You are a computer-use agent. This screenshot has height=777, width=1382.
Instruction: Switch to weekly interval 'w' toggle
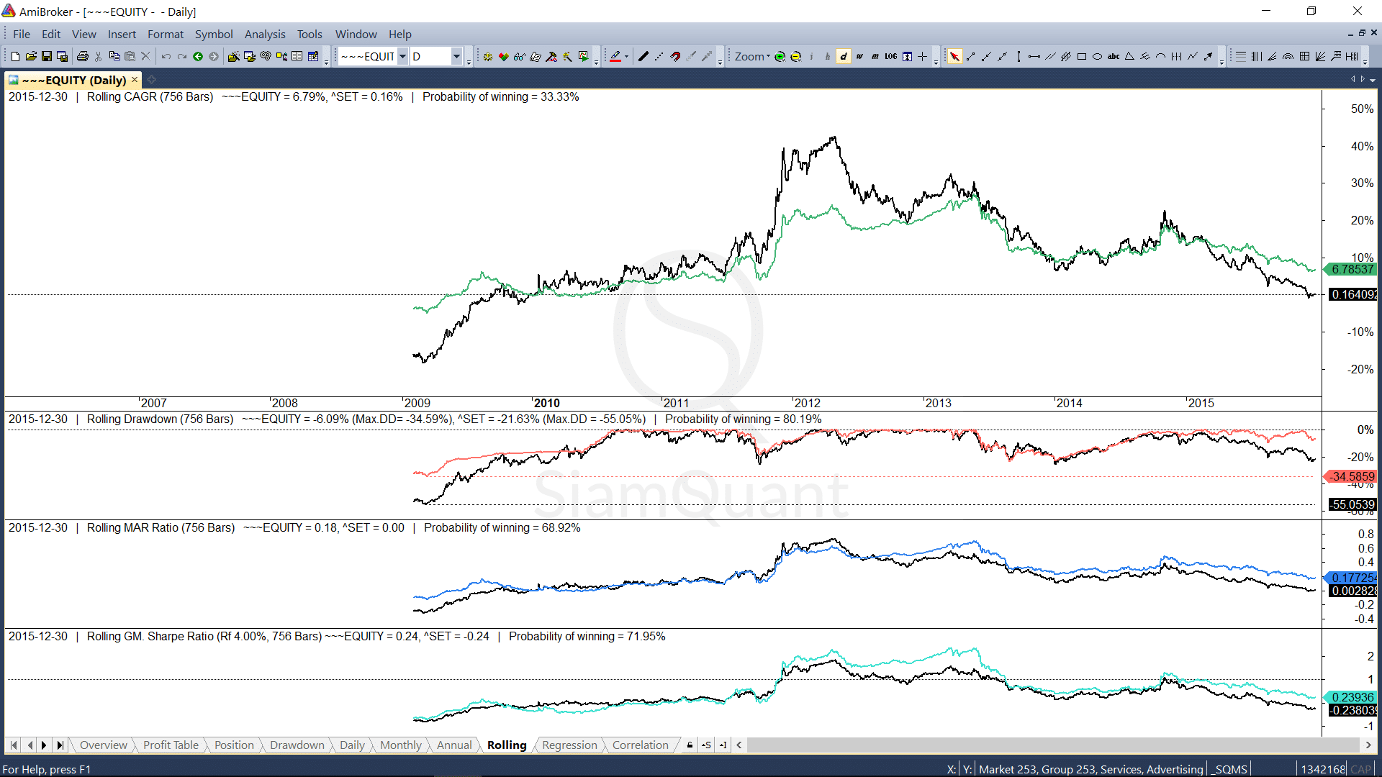pyautogui.click(x=859, y=56)
